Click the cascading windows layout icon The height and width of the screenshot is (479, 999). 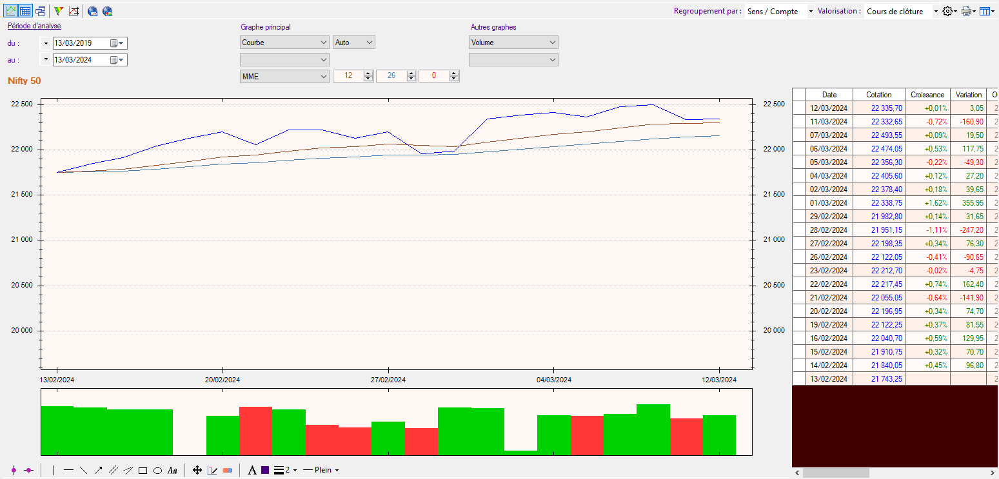[40, 11]
